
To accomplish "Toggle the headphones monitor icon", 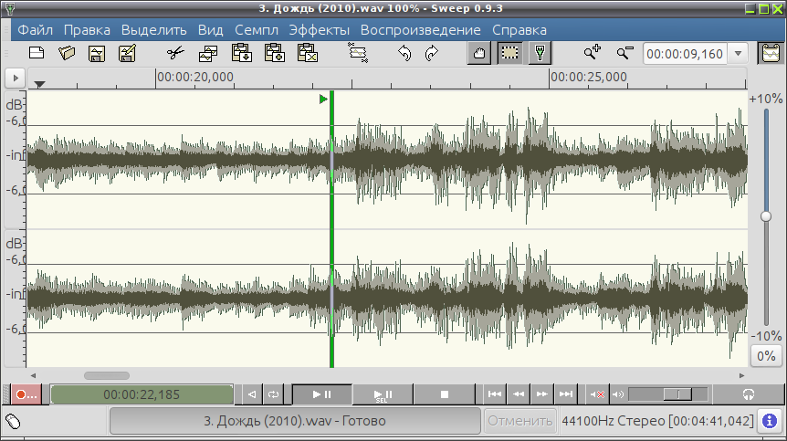I will click(749, 394).
